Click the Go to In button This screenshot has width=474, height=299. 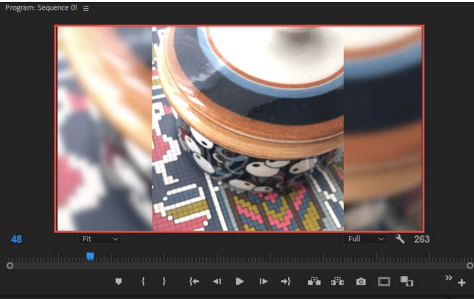click(x=194, y=282)
